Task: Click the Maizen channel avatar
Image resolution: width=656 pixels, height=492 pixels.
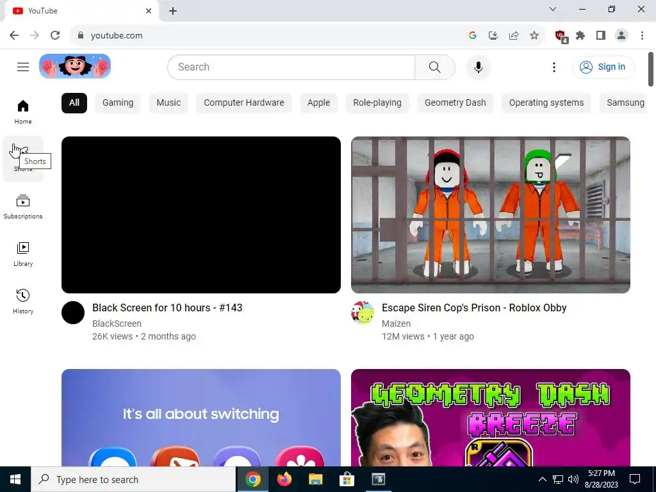Action: [x=363, y=313]
